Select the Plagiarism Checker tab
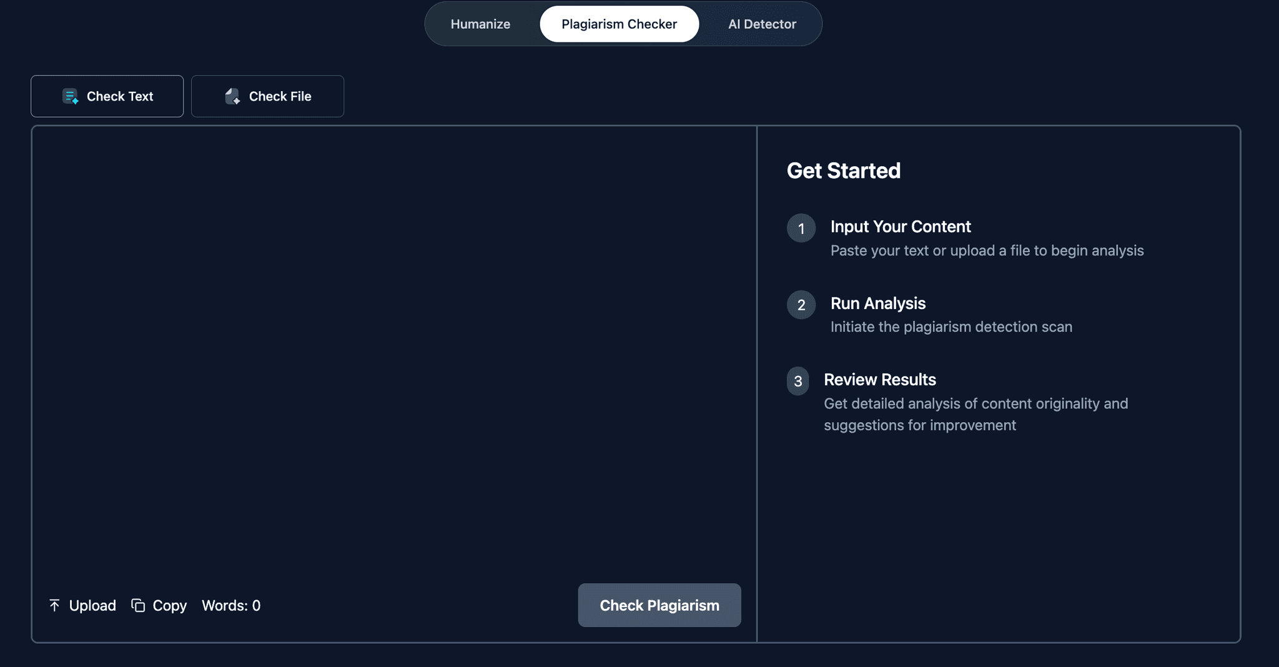This screenshot has width=1279, height=667. click(x=619, y=24)
